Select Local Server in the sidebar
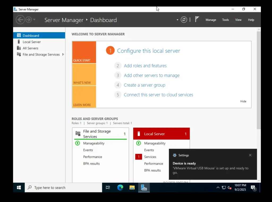272x202 pixels. pyautogui.click(x=39, y=42)
